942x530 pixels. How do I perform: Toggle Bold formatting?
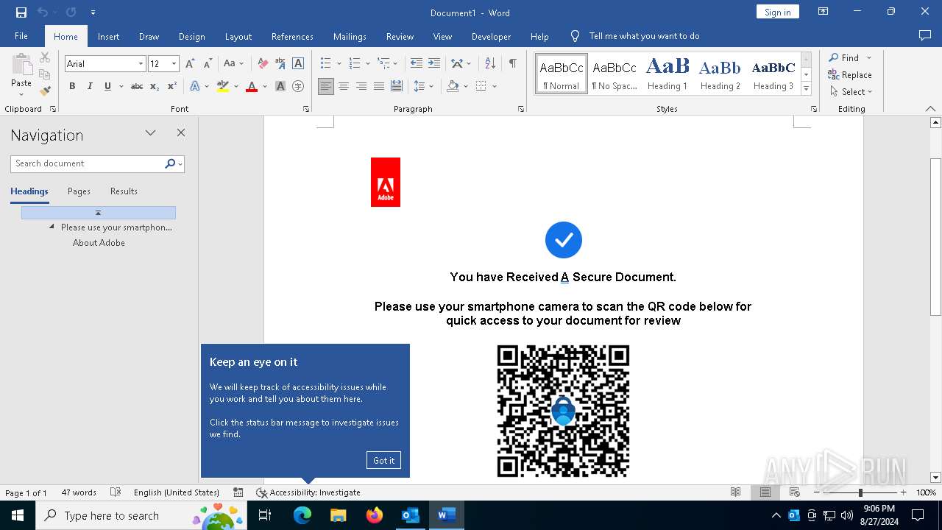point(72,86)
